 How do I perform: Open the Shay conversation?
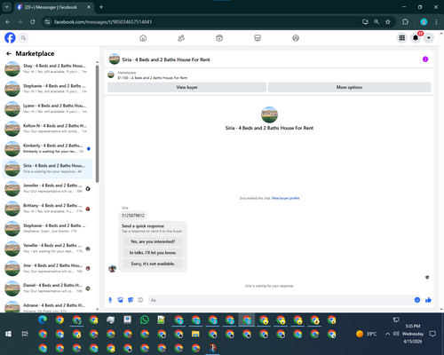(47, 68)
